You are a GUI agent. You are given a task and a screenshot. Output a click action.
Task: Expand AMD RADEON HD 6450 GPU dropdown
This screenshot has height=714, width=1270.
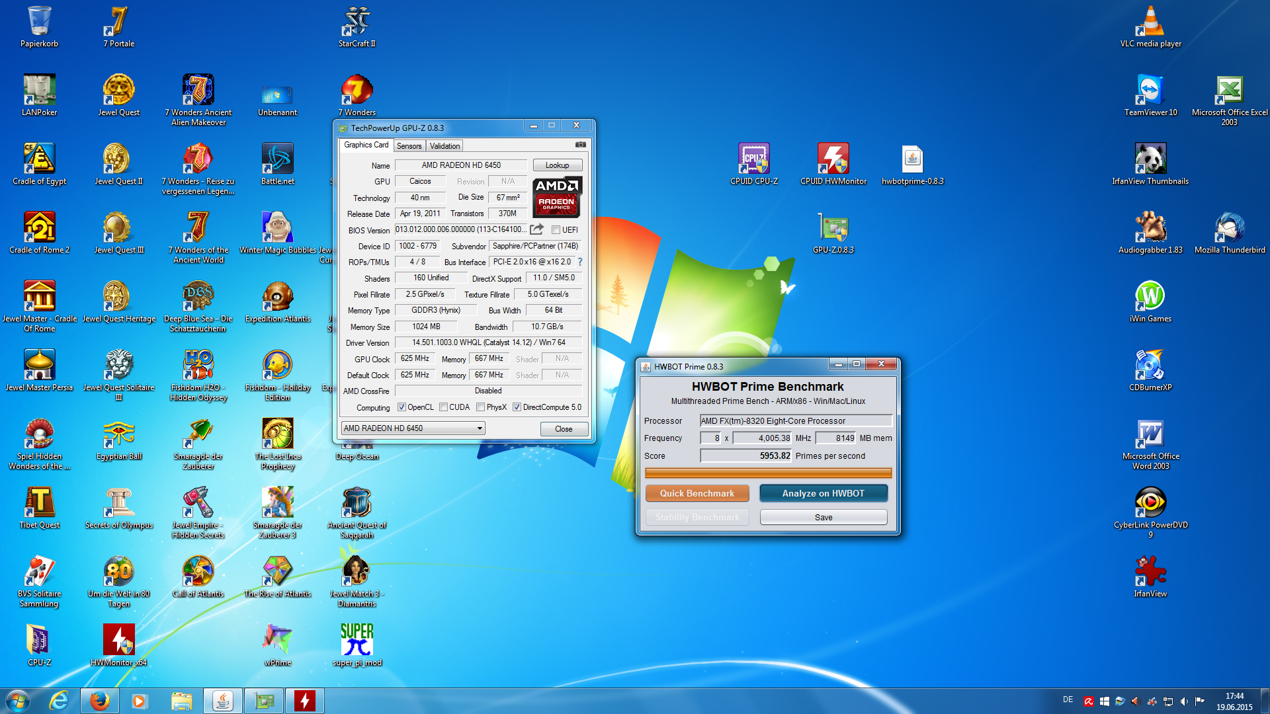pyautogui.click(x=413, y=428)
